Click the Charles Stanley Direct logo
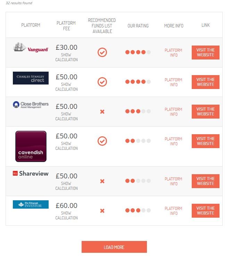The width and height of the screenshot is (240, 258). (31, 78)
